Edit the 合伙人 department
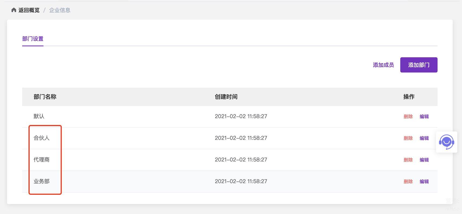The height and width of the screenshot is (214, 462). 424,138
